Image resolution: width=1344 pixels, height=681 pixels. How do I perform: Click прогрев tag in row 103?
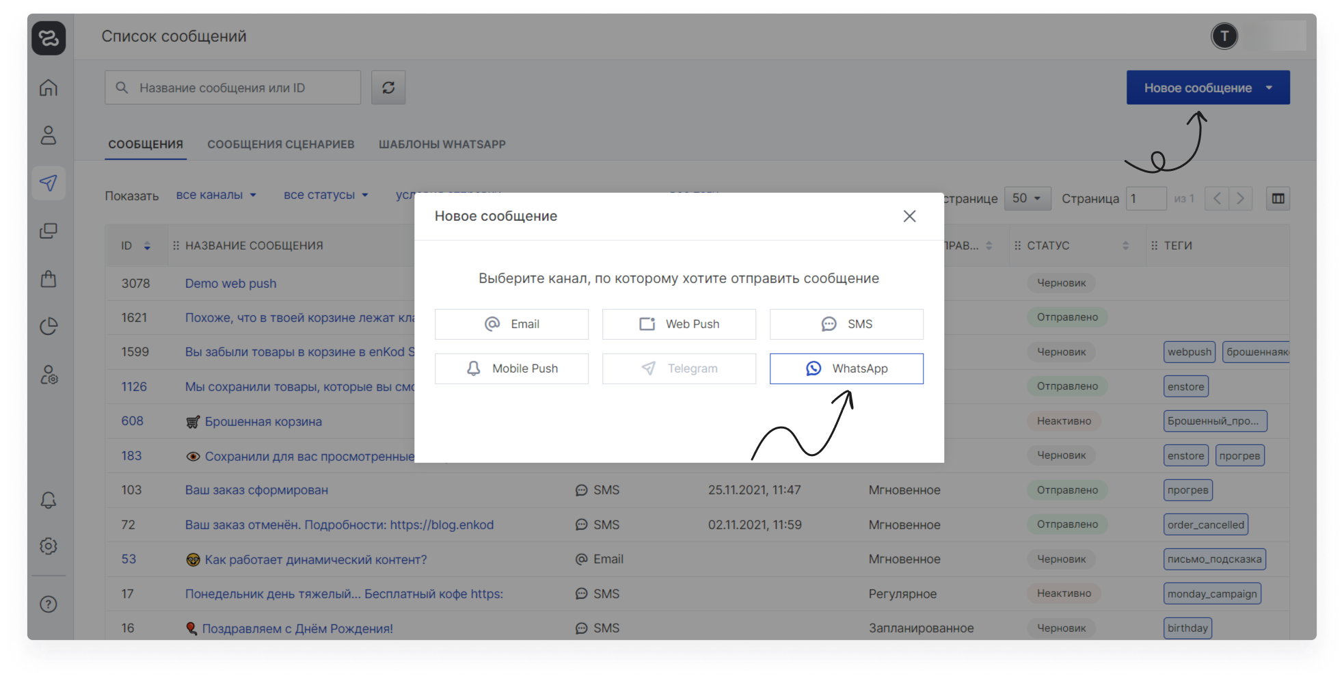point(1187,490)
